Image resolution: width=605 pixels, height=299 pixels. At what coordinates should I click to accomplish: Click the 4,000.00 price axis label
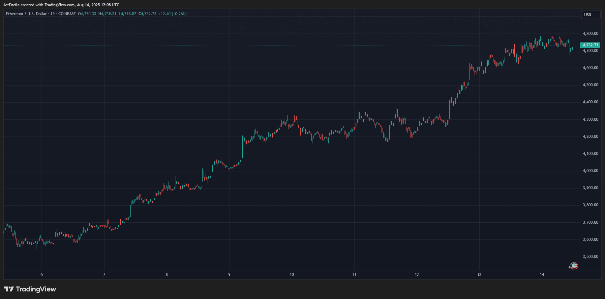[590, 171]
